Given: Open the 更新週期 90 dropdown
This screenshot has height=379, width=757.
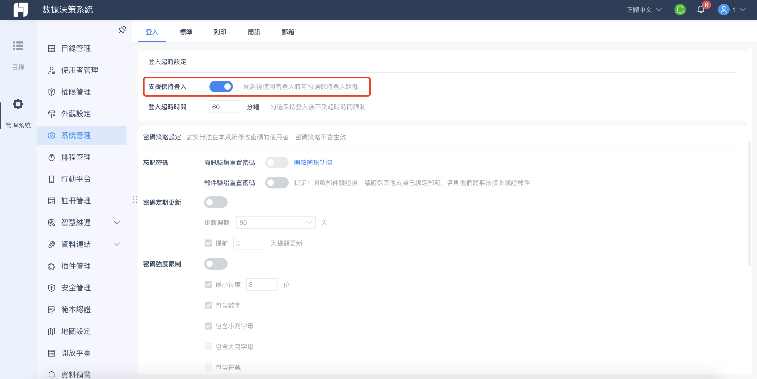Looking at the screenshot, I should tap(276, 223).
